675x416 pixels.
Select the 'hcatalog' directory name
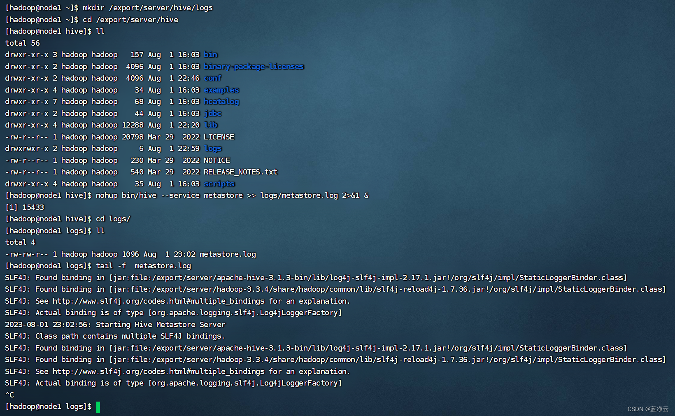(x=221, y=102)
